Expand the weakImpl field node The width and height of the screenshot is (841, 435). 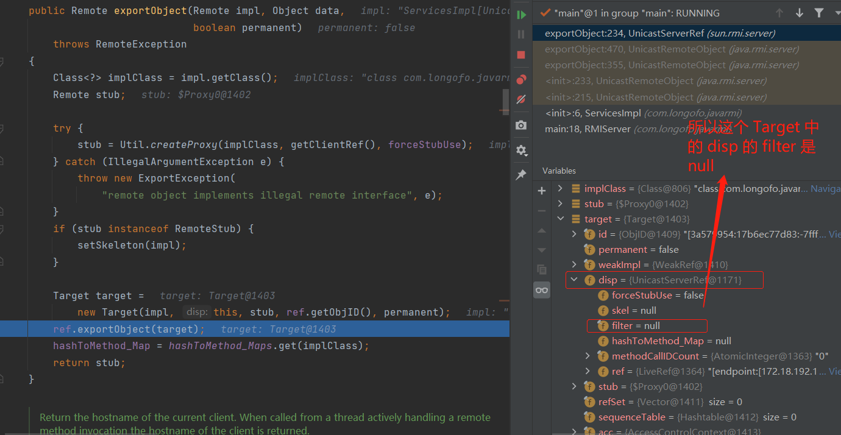click(x=574, y=265)
